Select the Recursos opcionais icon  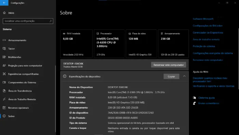[4, 108]
